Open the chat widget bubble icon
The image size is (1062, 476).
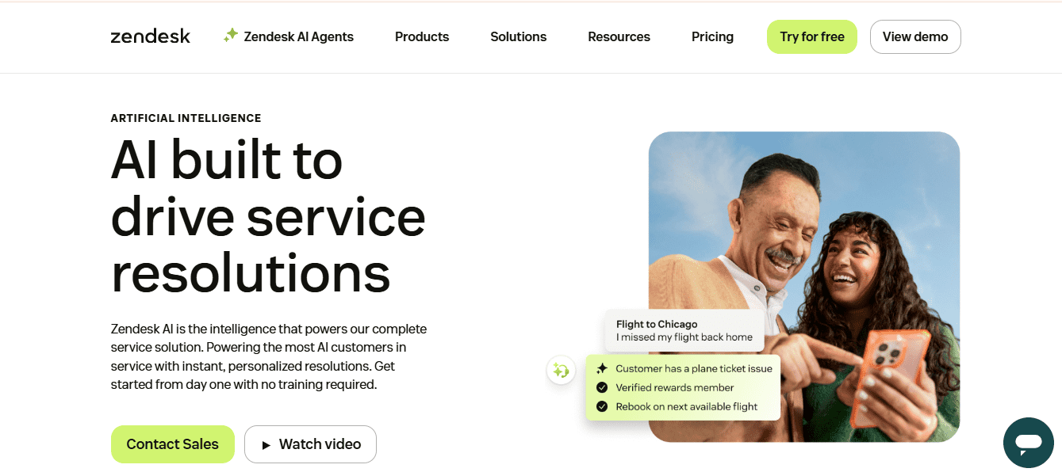(x=1028, y=443)
